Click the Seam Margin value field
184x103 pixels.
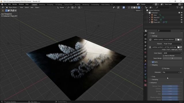(x=172, y=58)
